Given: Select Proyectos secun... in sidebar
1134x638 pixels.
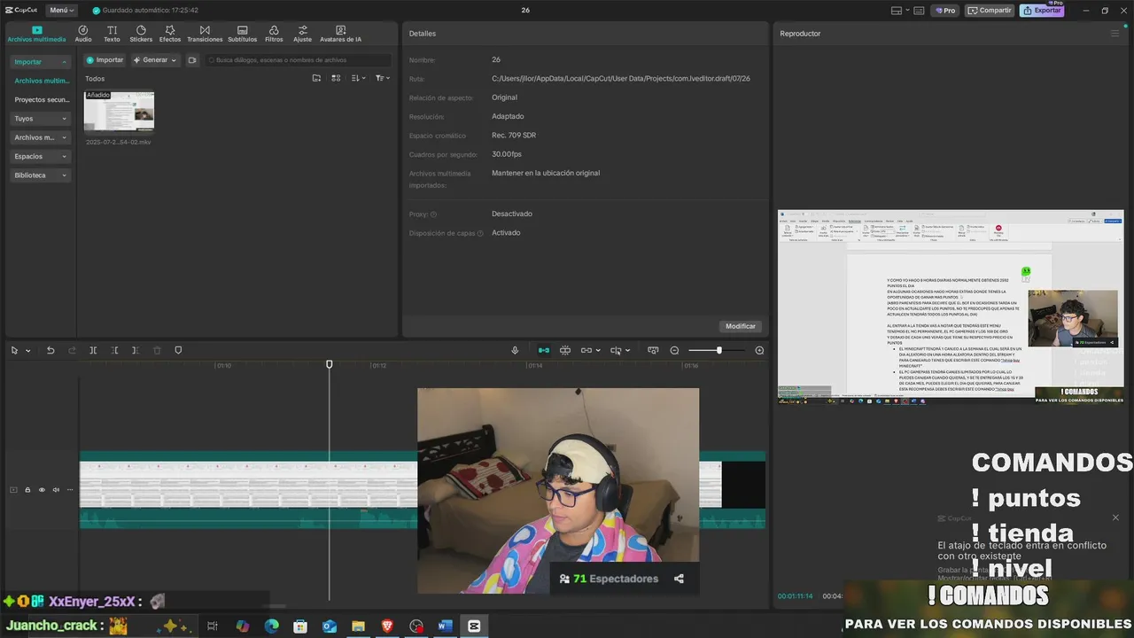Looking at the screenshot, I should tap(42, 100).
